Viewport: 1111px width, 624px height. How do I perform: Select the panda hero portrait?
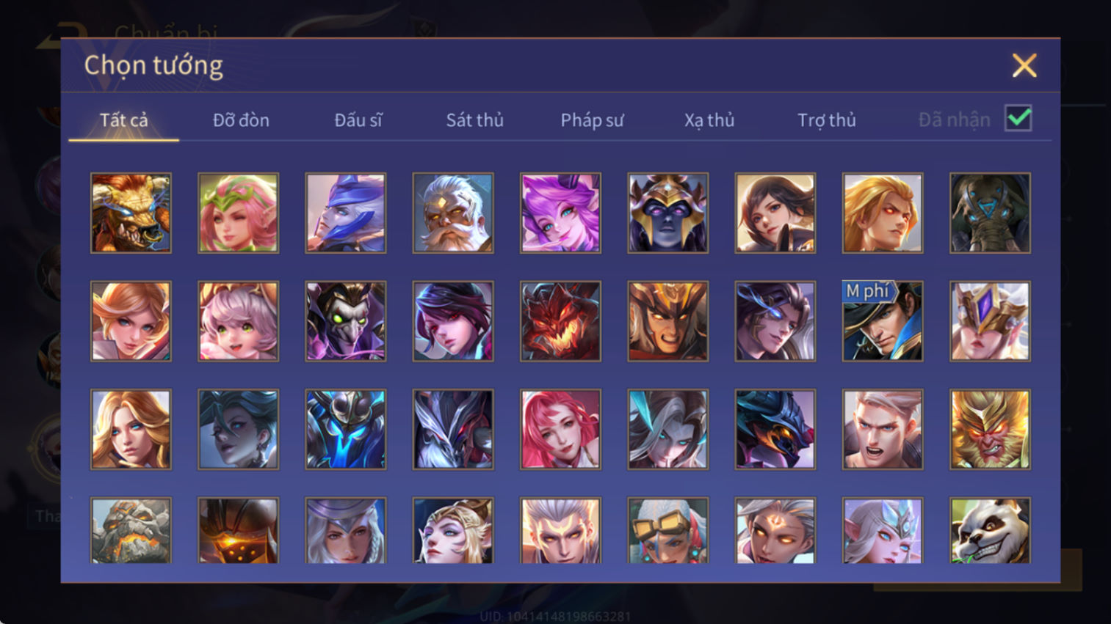pyautogui.click(x=990, y=530)
